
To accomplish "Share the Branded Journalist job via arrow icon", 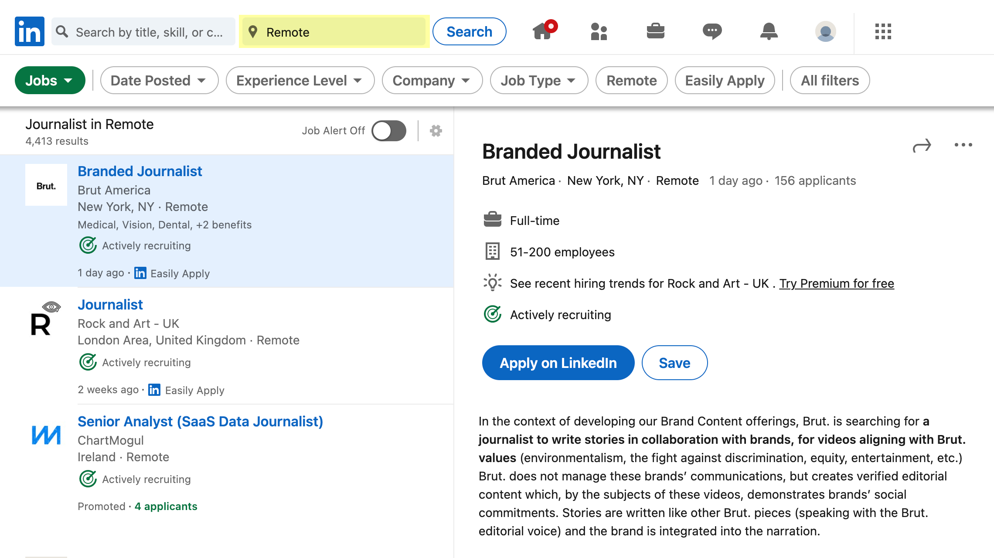I will tap(922, 146).
